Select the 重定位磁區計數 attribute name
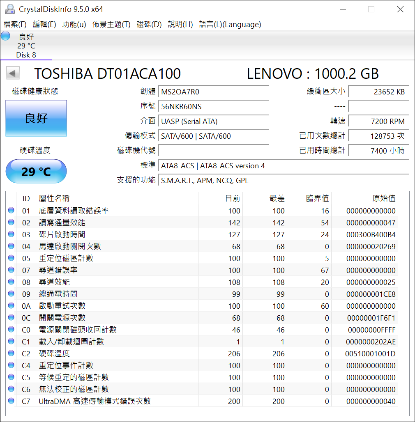 tap(66, 258)
